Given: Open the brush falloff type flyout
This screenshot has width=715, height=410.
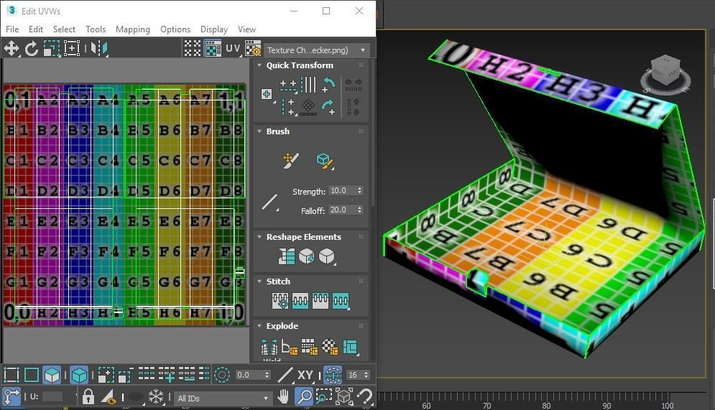Looking at the screenshot, I should point(270,202).
